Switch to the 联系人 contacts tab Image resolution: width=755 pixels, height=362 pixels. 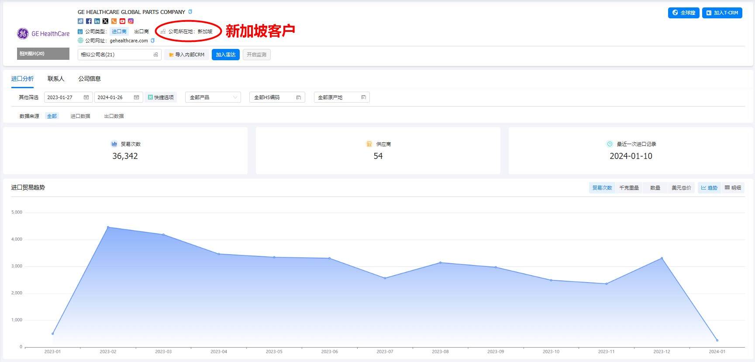[56, 79]
